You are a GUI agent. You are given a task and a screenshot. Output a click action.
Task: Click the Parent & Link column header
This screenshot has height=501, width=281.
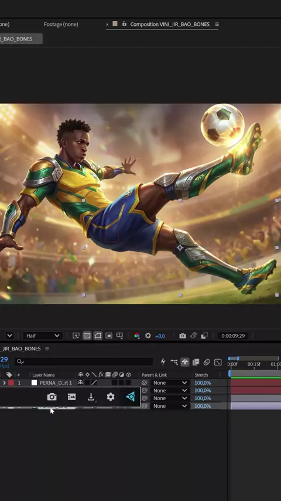click(x=154, y=375)
